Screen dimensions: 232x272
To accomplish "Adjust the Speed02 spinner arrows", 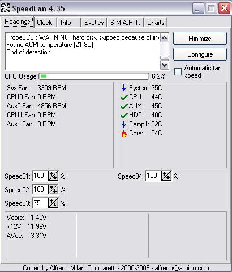I will 53,189.
